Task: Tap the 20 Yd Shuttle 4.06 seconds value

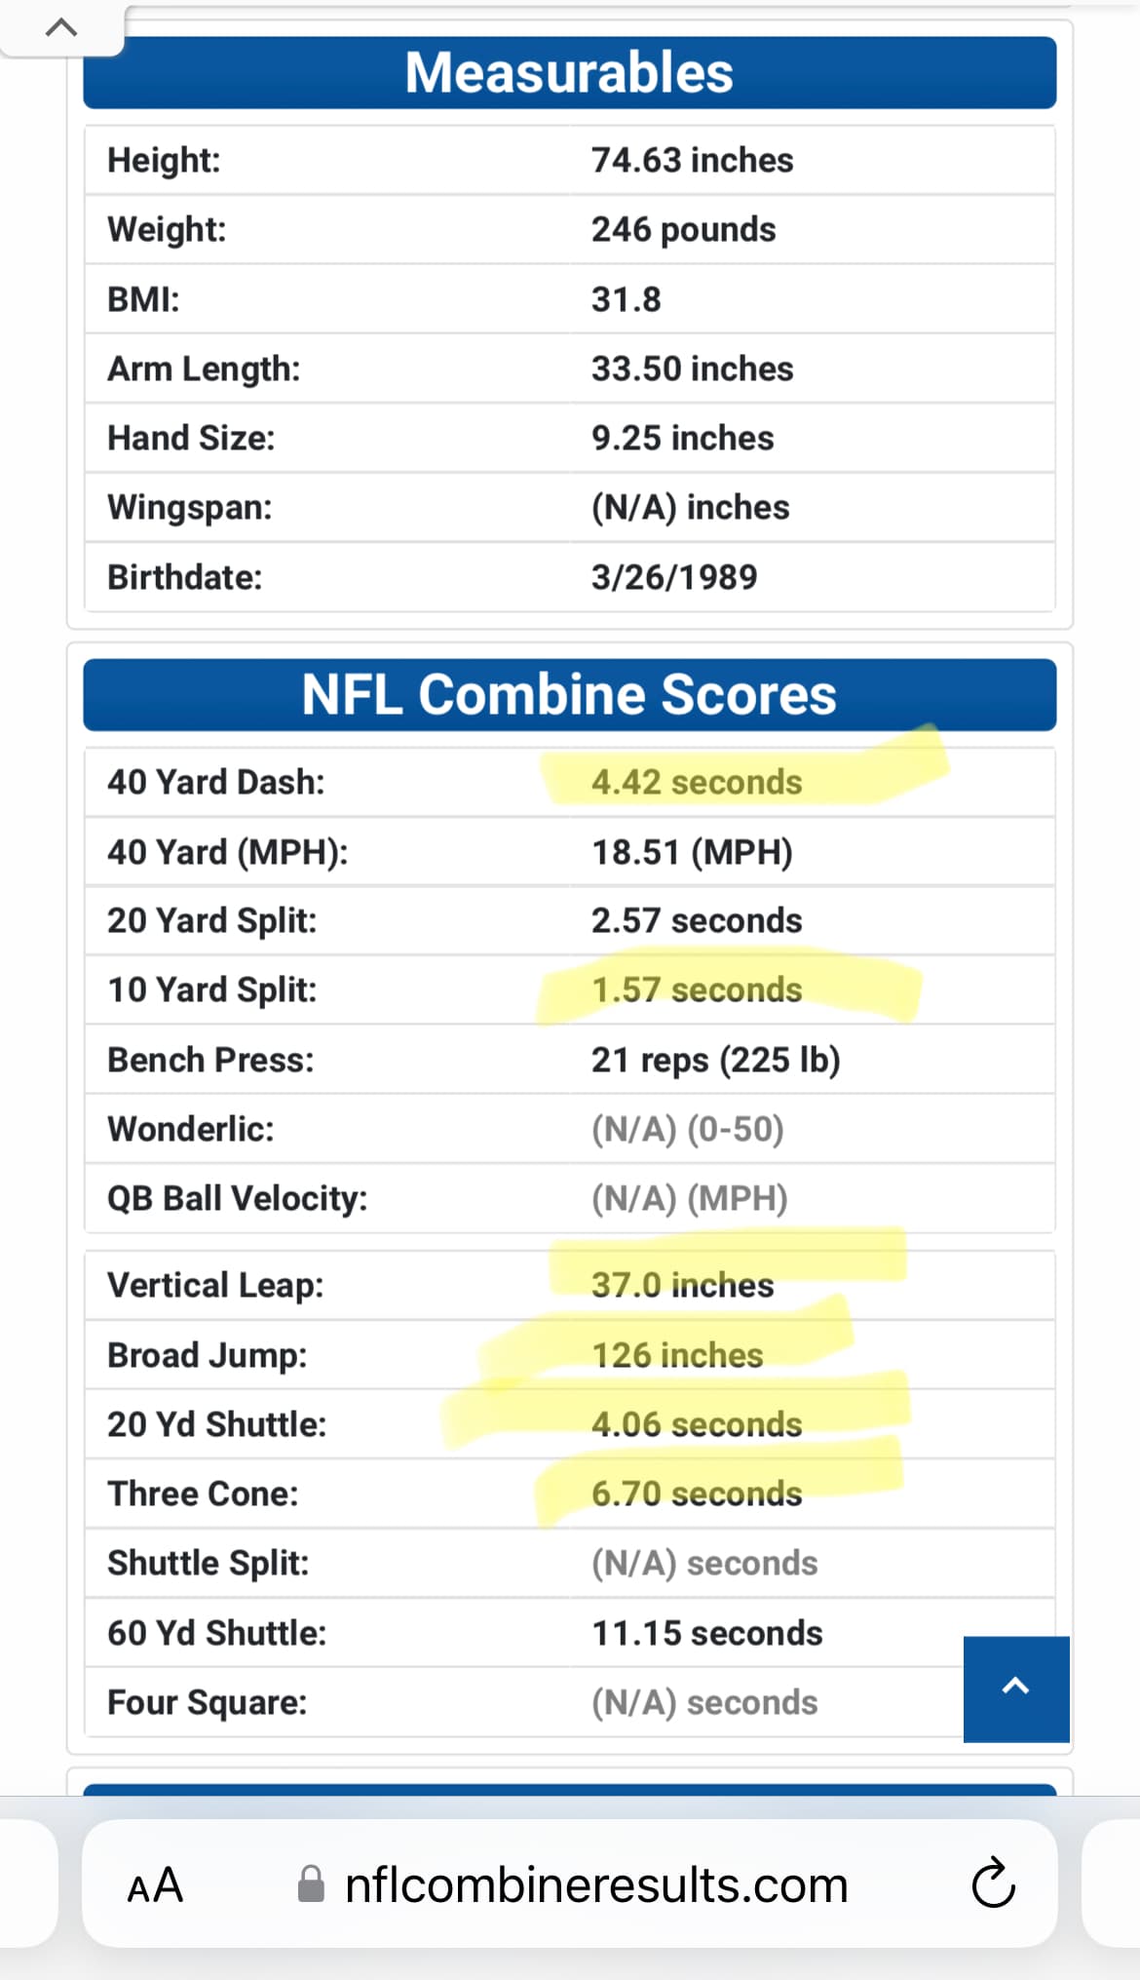Action: 696,1424
